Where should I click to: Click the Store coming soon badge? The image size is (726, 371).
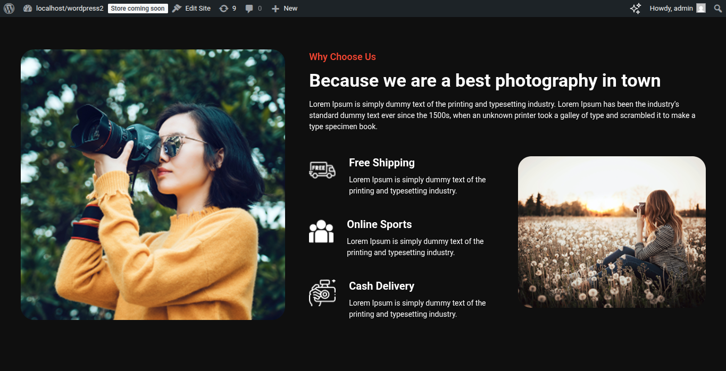pos(138,9)
